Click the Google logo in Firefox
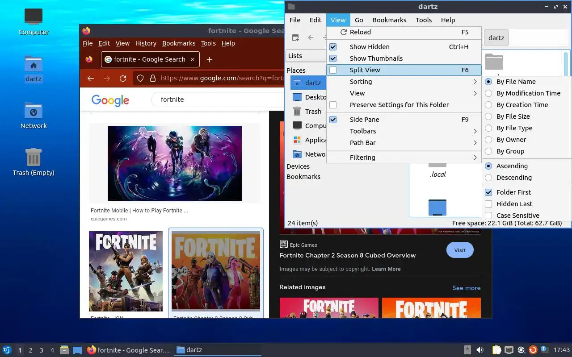Viewport: 572px width, 357px height. [110, 100]
